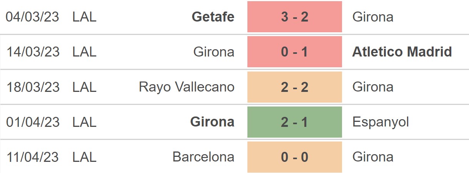Image resolution: width=469 pixels, height=173 pixels.
Task: Click LAL league label on 18/03/23 row
Action: [x=84, y=87]
